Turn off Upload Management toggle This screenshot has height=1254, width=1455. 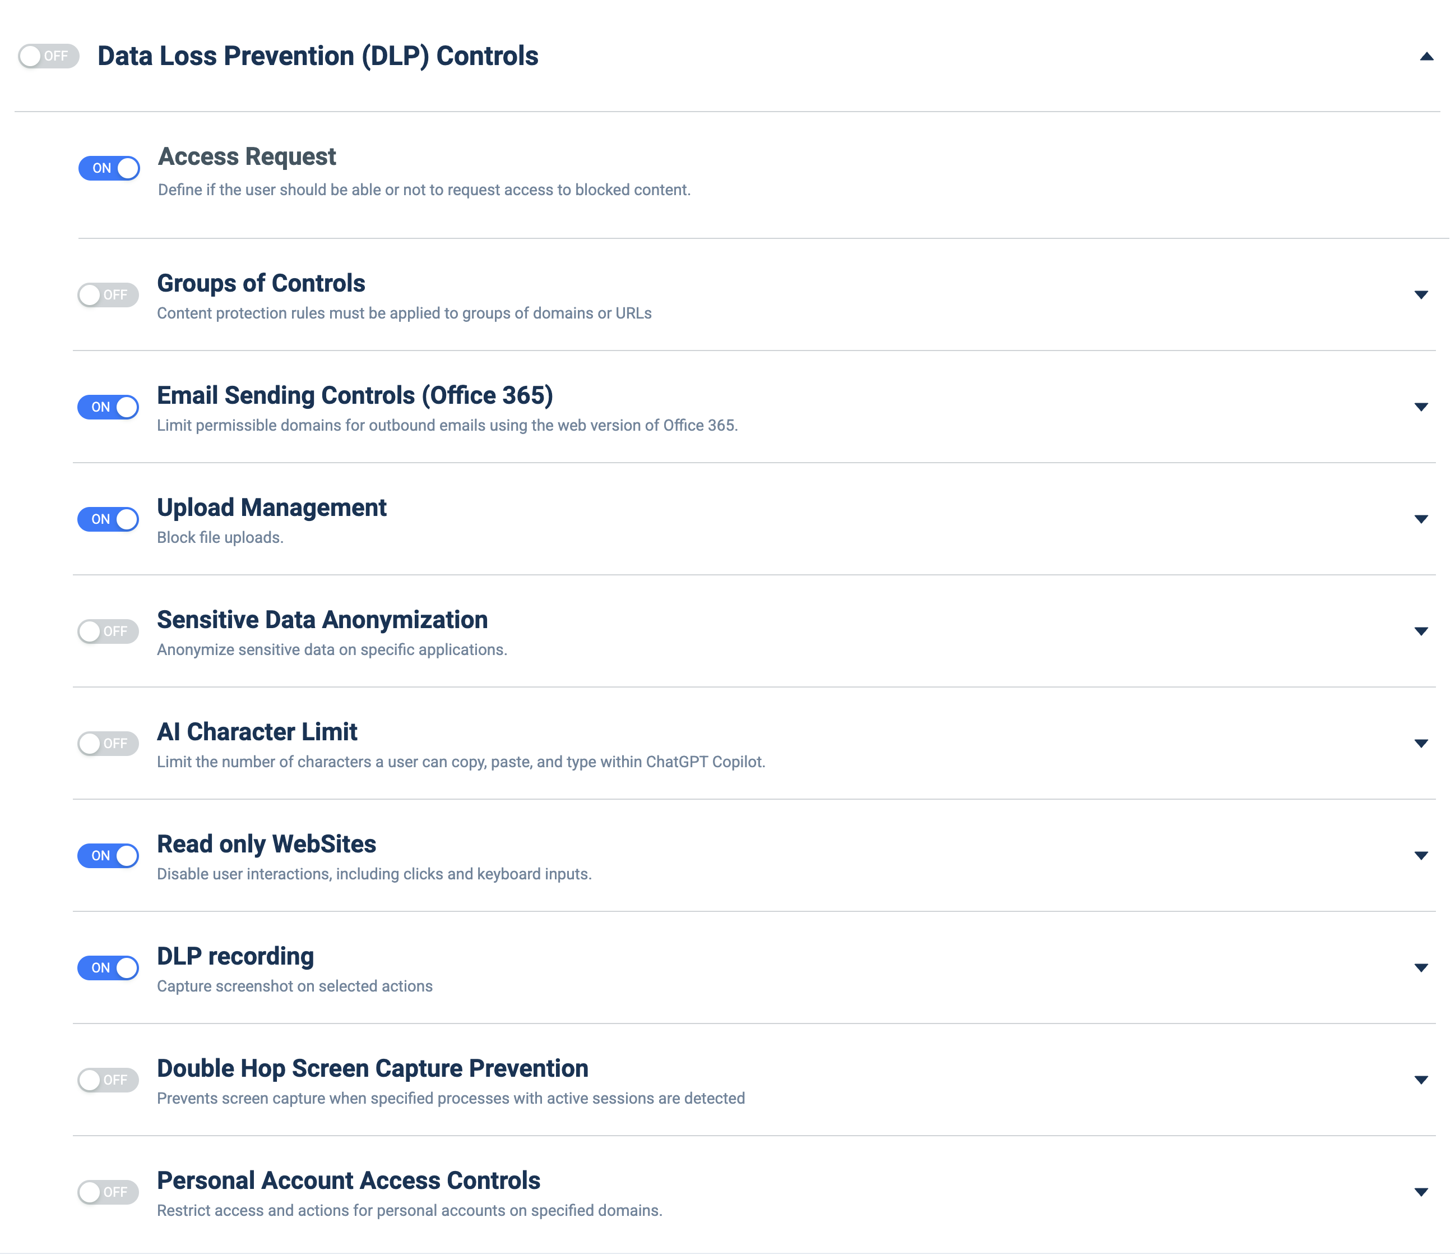tap(108, 519)
